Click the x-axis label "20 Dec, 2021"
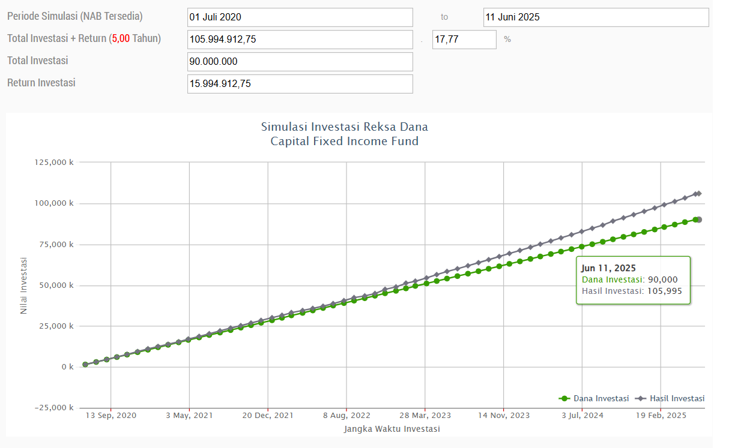This screenshot has height=448, width=750. click(x=268, y=416)
